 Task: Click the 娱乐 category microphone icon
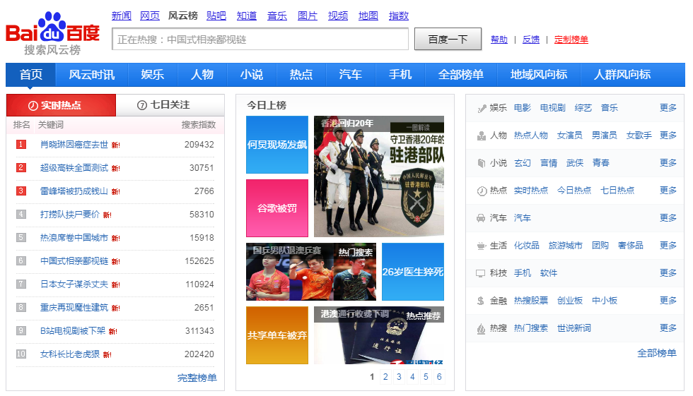[x=482, y=109]
